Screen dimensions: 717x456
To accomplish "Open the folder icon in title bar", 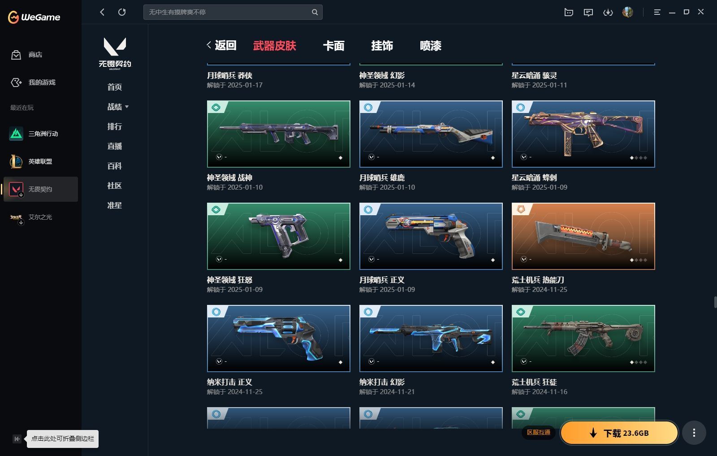I will tap(569, 12).
